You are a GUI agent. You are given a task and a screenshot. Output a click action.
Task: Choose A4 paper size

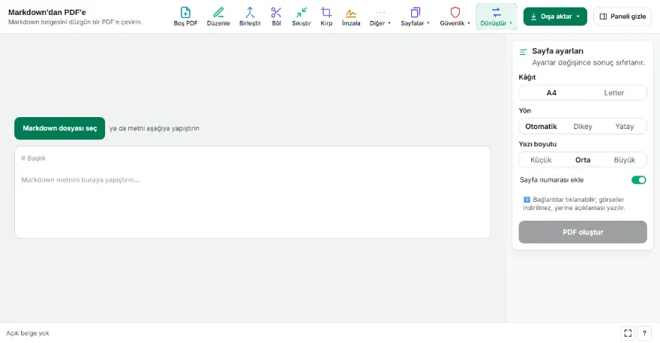tap(551, 93)
